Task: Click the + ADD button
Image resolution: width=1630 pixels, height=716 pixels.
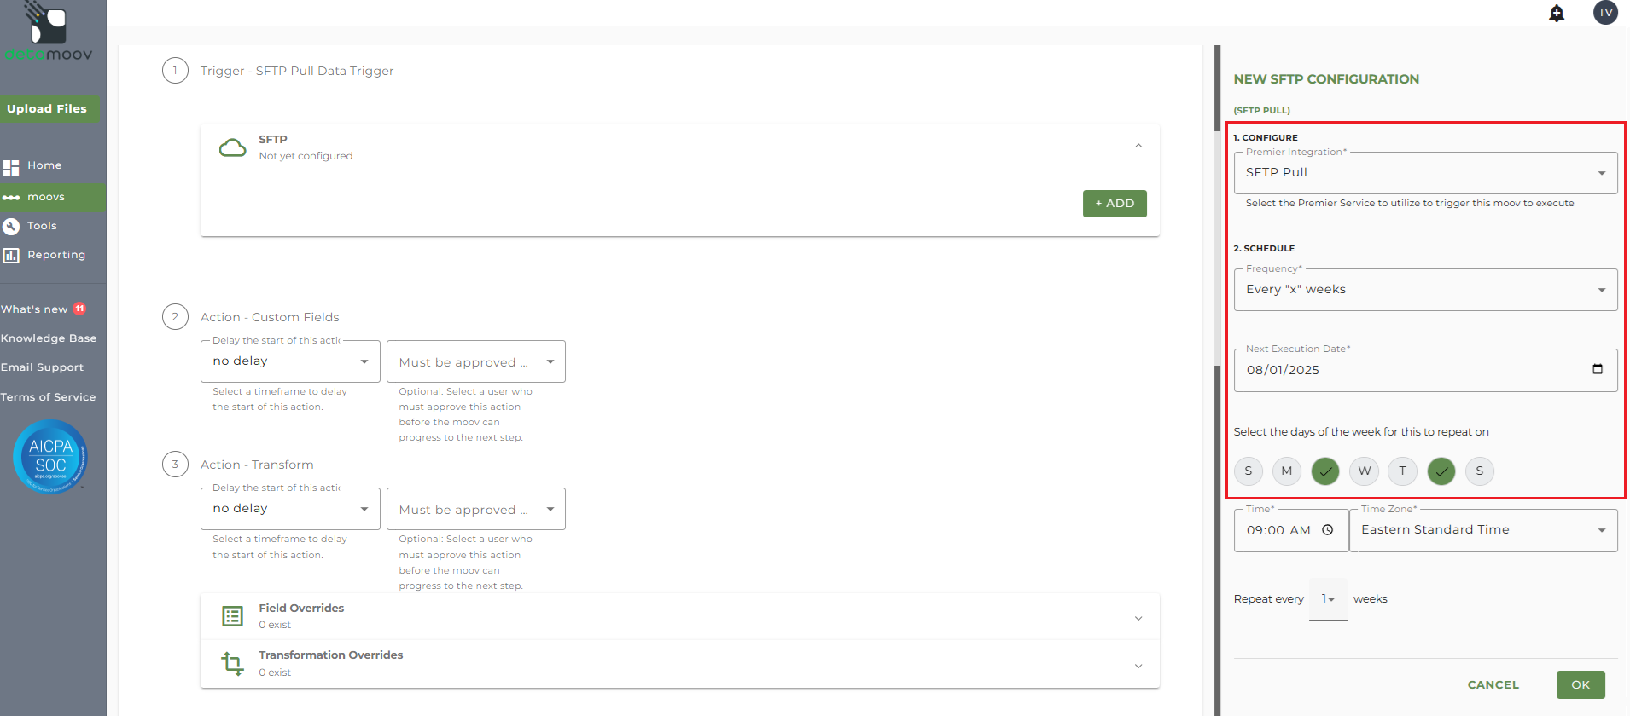Action: (1115, 204)
